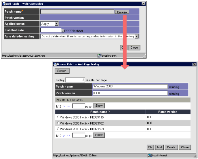This screenshot has width=198, height=159.
Task: Go to next page using lower single arrow
Action: [64, 136]
